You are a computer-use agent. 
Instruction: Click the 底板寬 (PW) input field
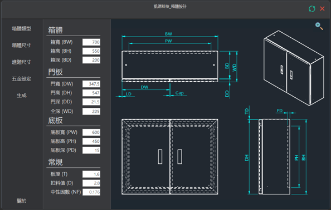click(x=91, y=132)
